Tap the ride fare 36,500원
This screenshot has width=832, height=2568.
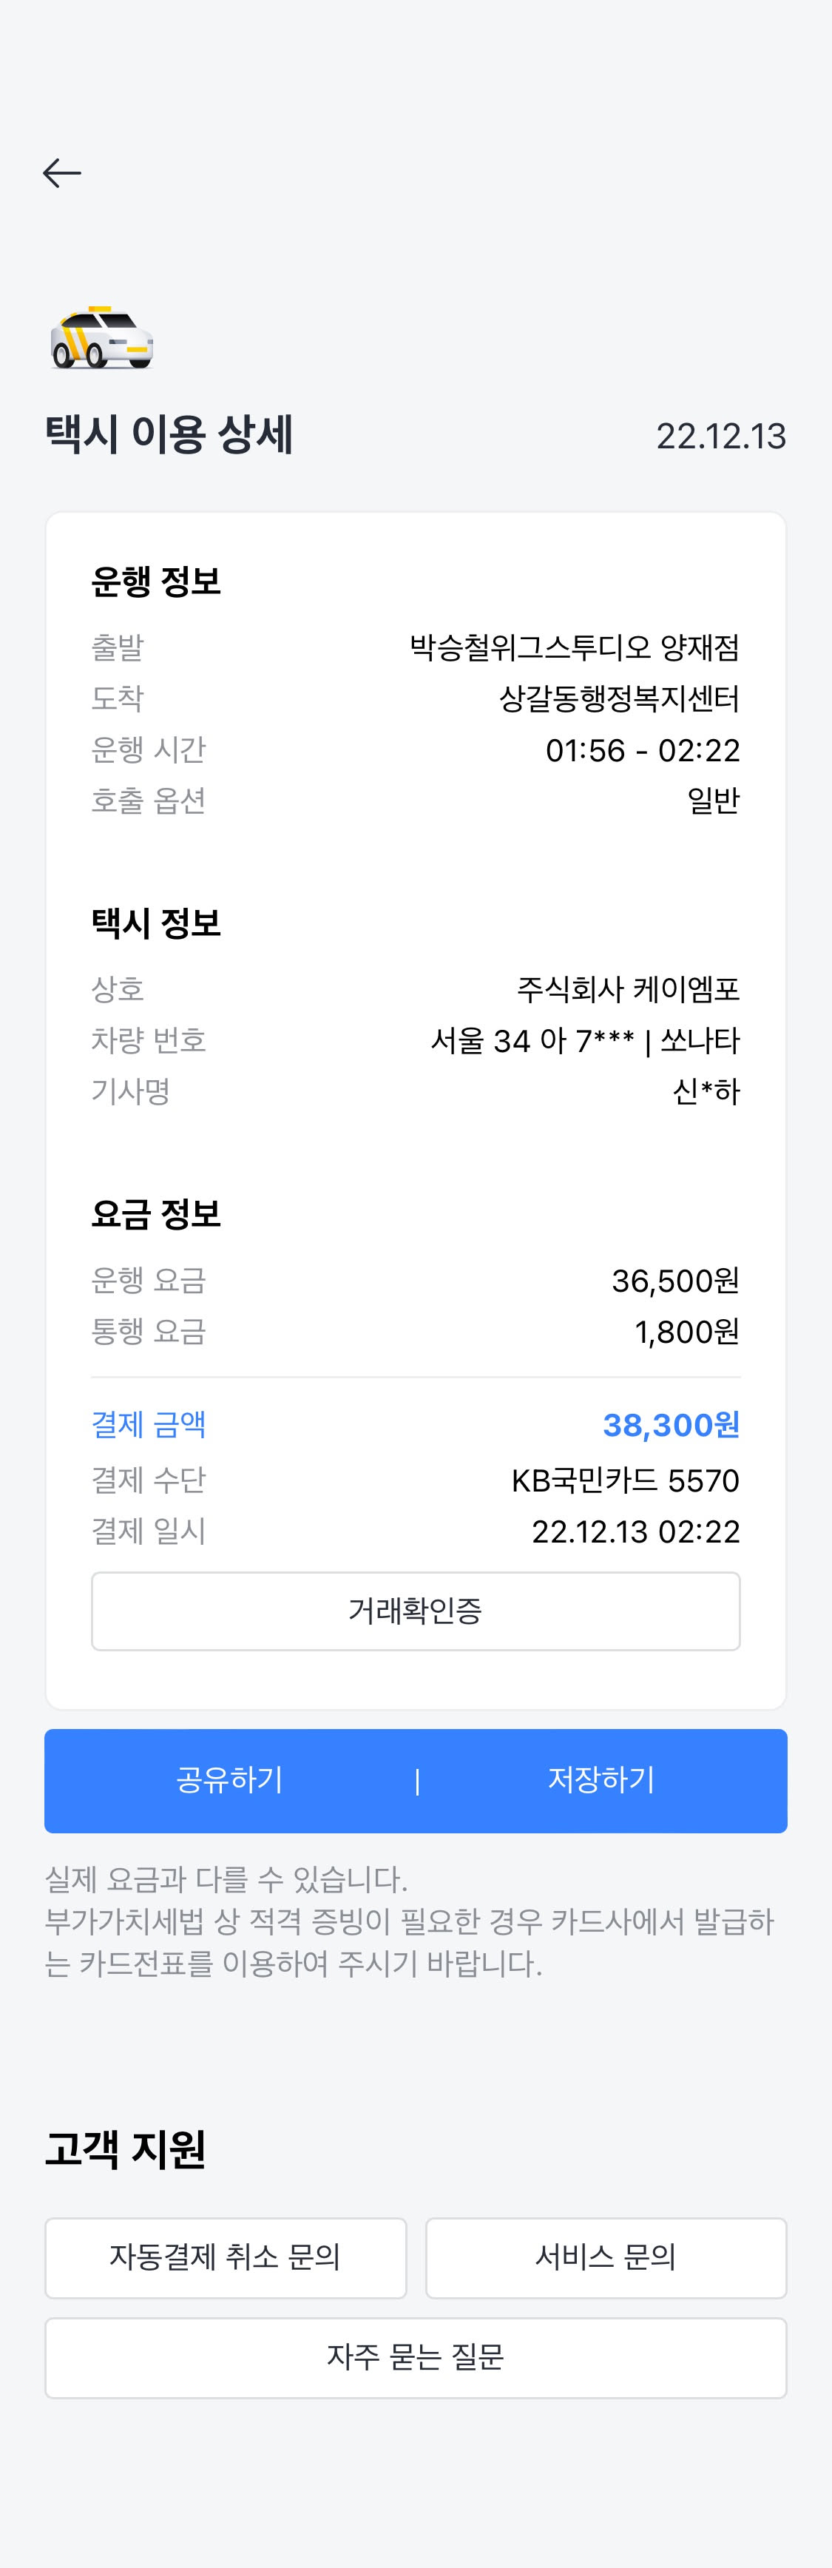click(x=674, y=1281)
